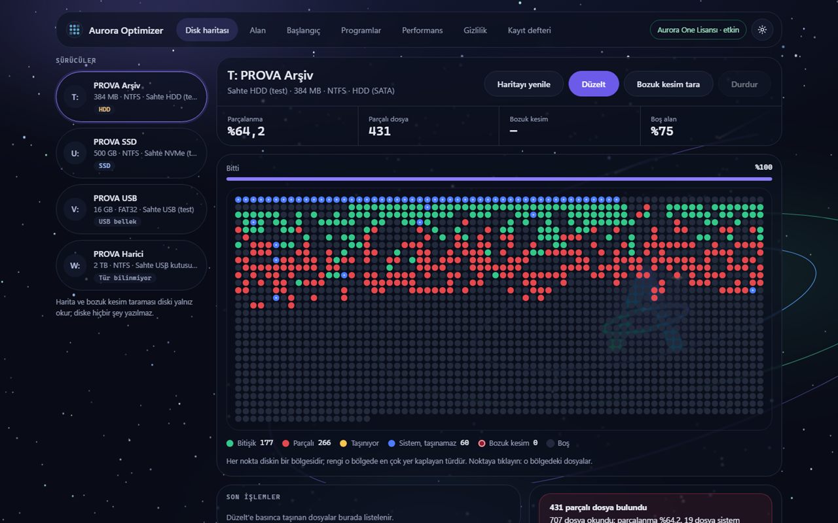The image size is (838, 523).
Task: Start defragmenting with the Düzelt button
Action: 594,84
